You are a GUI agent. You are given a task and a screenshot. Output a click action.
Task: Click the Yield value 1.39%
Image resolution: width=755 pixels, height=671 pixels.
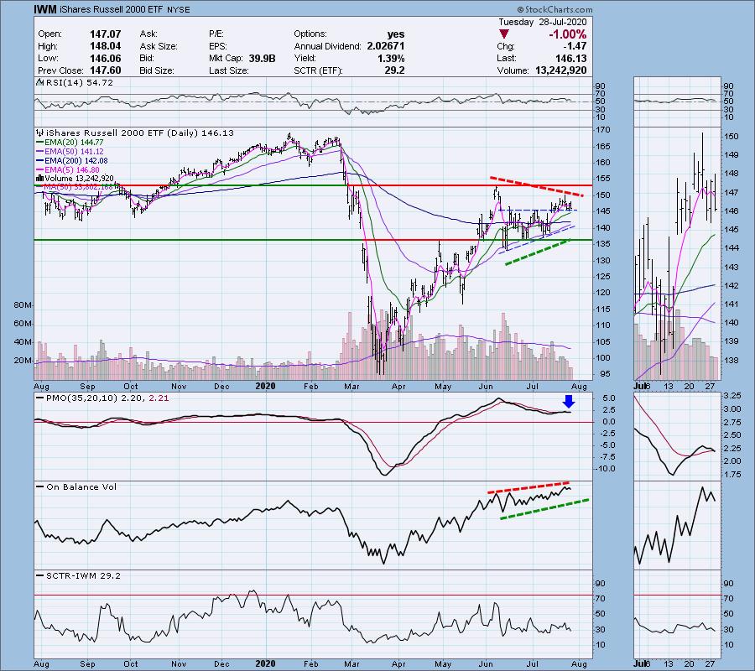pyautogui.click(x=390, y=58)
